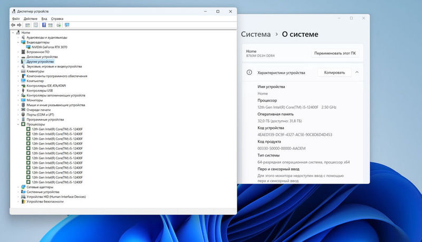Collapse the Home root tree node
The image size is (422, 242).
[x=13, y=33]
